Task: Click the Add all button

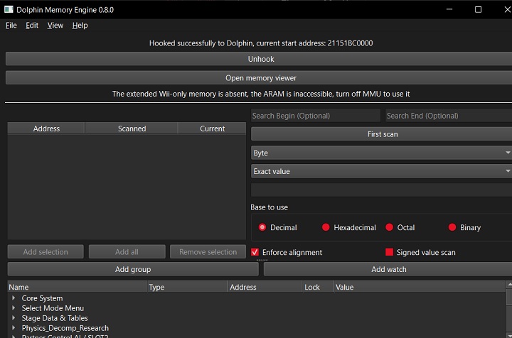Action: pyautogui.click(x=127, y=251)
